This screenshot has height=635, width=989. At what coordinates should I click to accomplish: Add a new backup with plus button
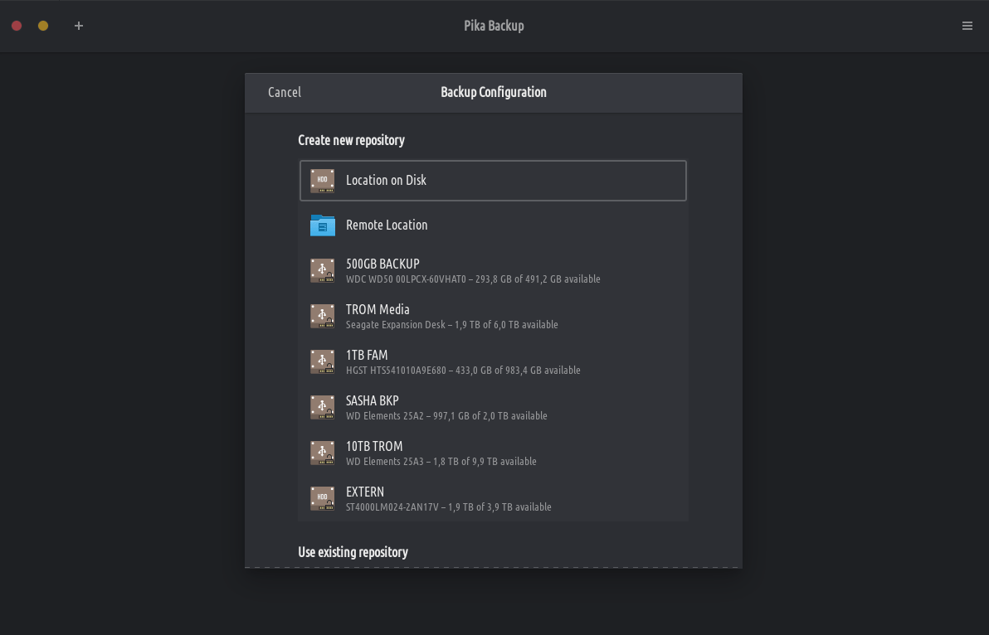point(79,26)
